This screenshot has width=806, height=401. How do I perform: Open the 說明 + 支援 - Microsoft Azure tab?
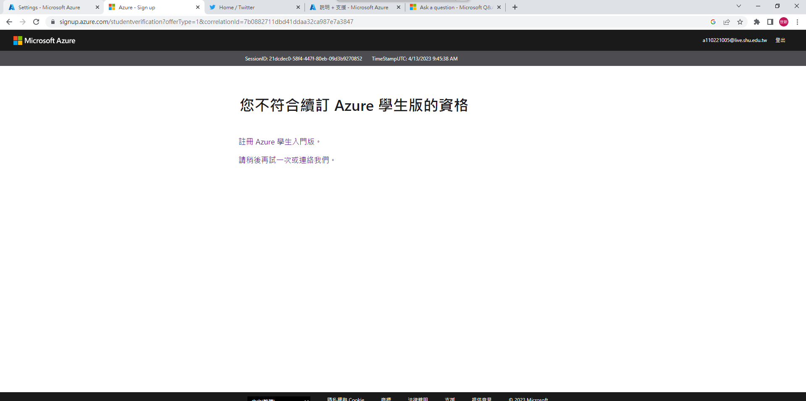tap(354, 8)
